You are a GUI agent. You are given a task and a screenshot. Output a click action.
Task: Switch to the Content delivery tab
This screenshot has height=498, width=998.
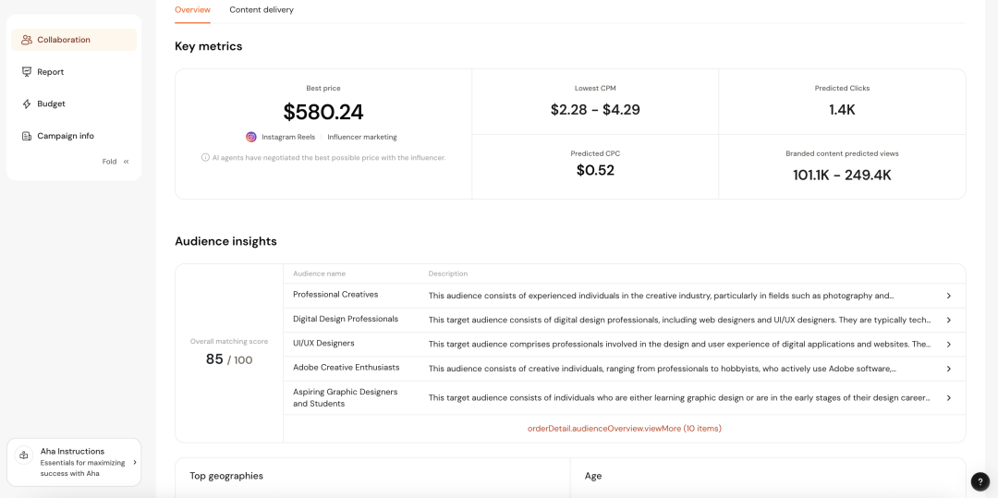point(262,10)
